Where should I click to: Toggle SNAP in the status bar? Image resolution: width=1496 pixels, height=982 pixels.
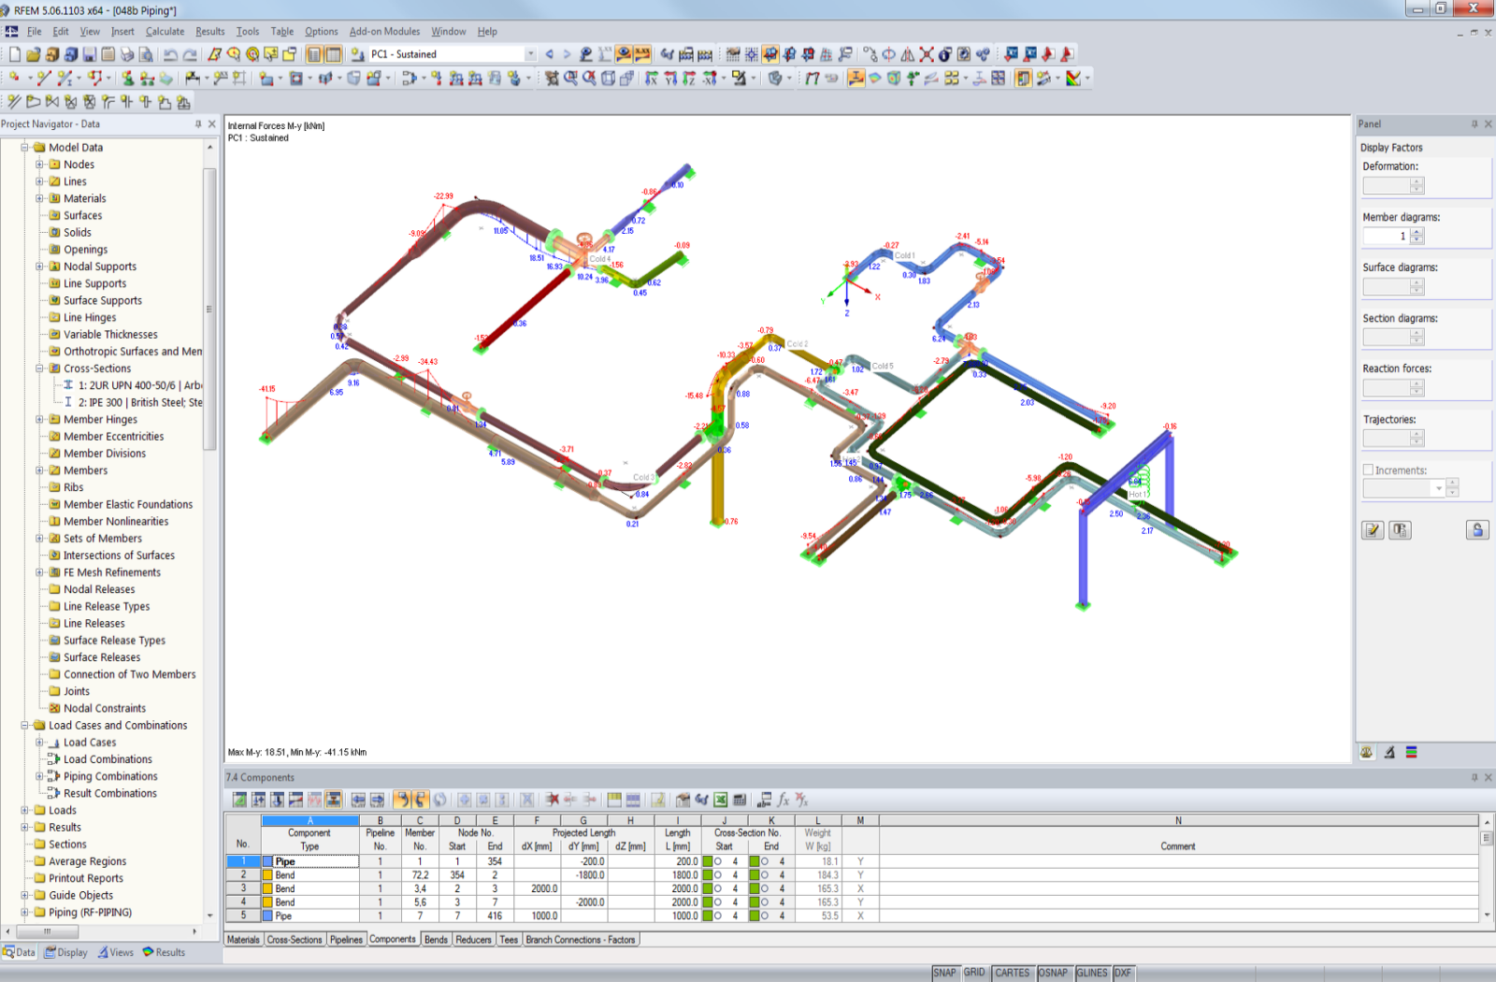tap(944, 973)
